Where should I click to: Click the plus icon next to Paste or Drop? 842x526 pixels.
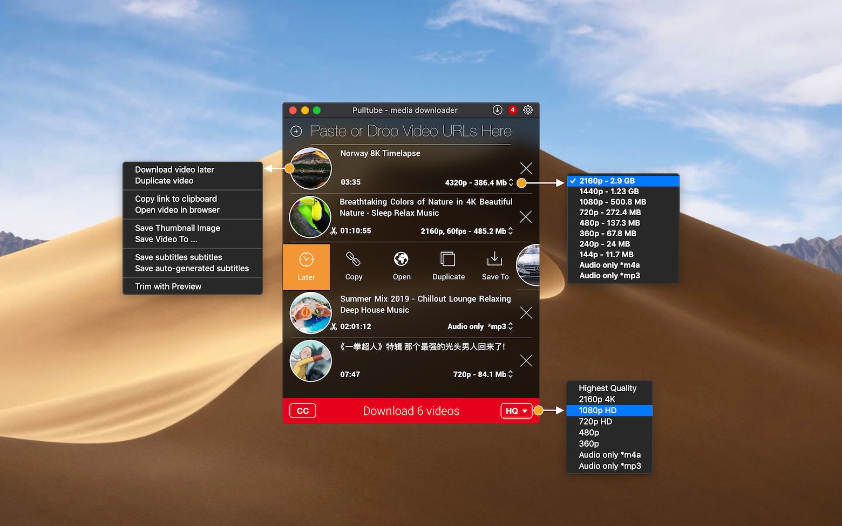tap(296, 131)
